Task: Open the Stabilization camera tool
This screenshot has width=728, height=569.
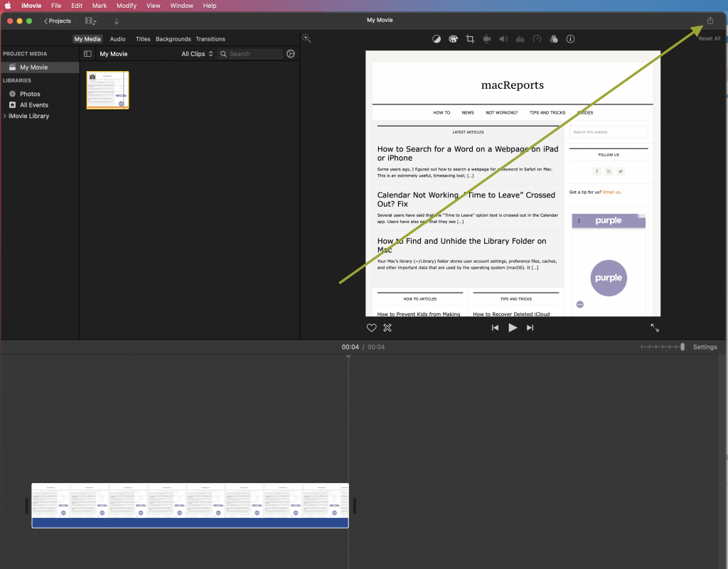Action: [x=487, y=39]
